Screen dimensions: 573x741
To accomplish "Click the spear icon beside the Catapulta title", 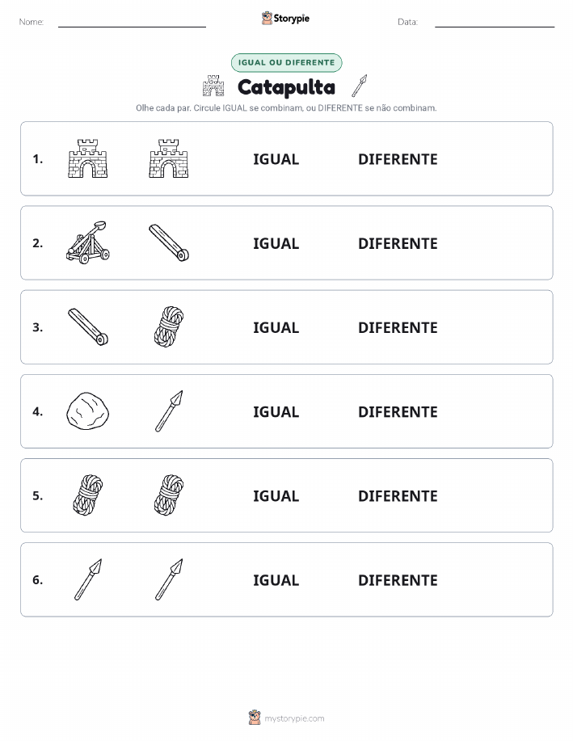I will (x=360, y=86).
